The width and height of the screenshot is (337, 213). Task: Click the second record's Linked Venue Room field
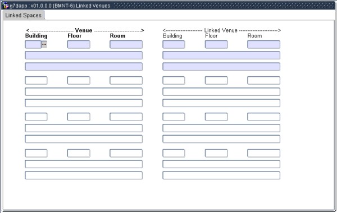click(264, 81)
